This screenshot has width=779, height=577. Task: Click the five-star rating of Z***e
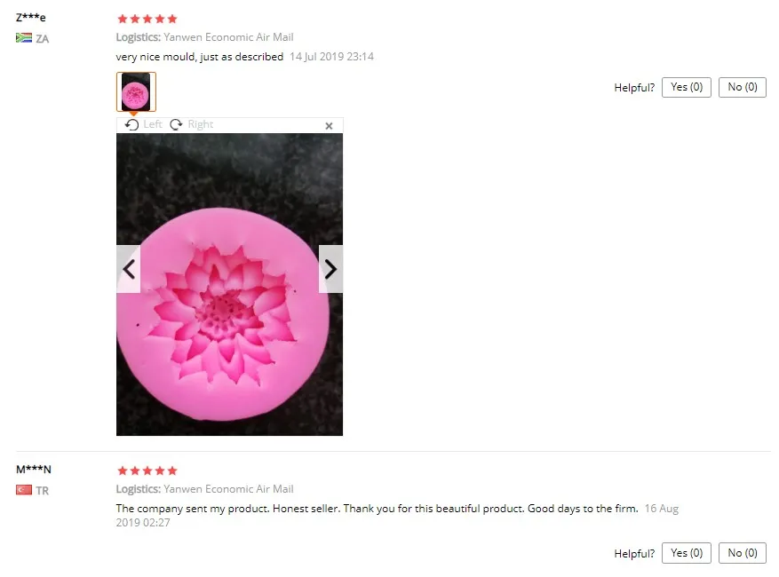click(x=147, y=19)
